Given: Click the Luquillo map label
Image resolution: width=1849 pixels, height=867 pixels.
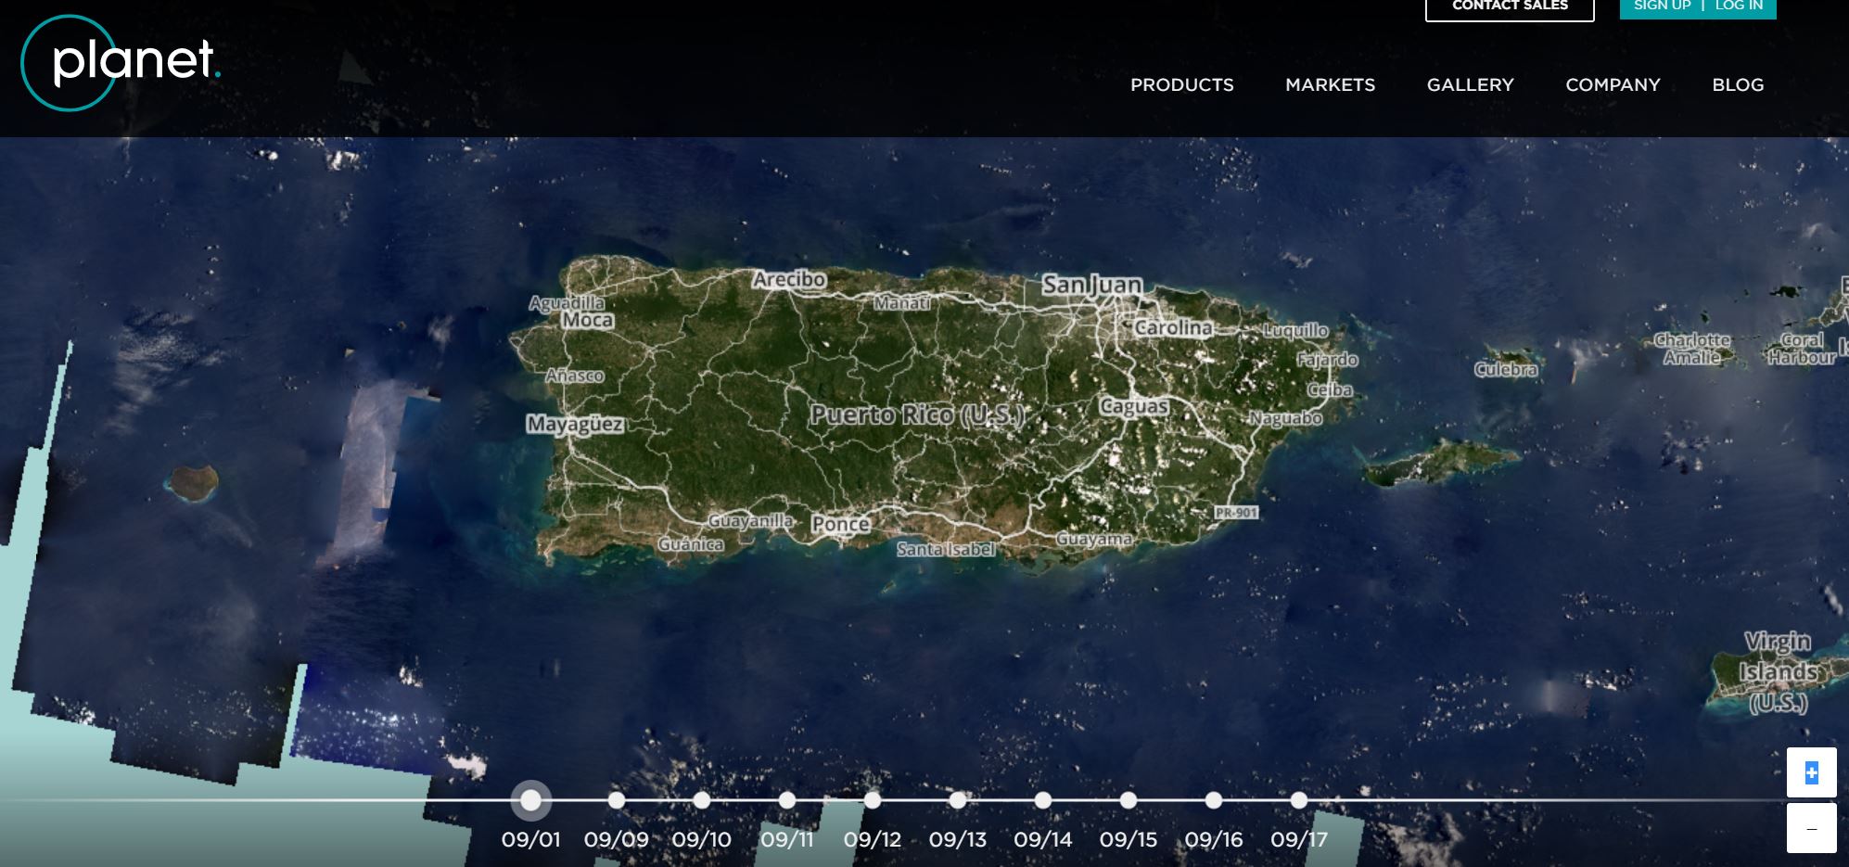Looking at the screenshot, I should tap(1295, 330).
